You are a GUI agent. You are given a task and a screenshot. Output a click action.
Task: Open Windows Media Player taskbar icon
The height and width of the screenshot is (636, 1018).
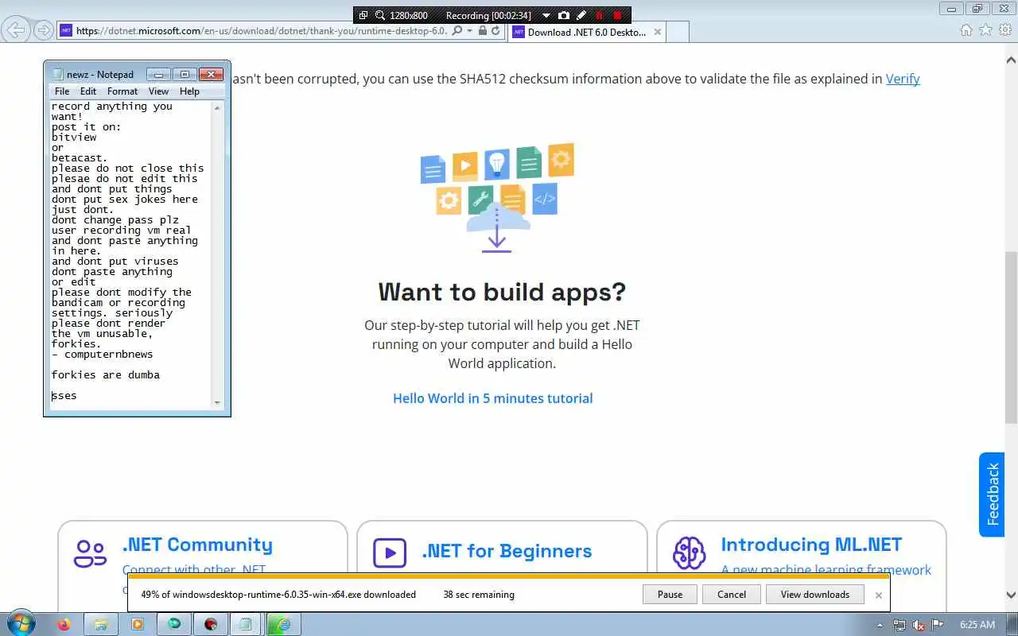(138, 624)
